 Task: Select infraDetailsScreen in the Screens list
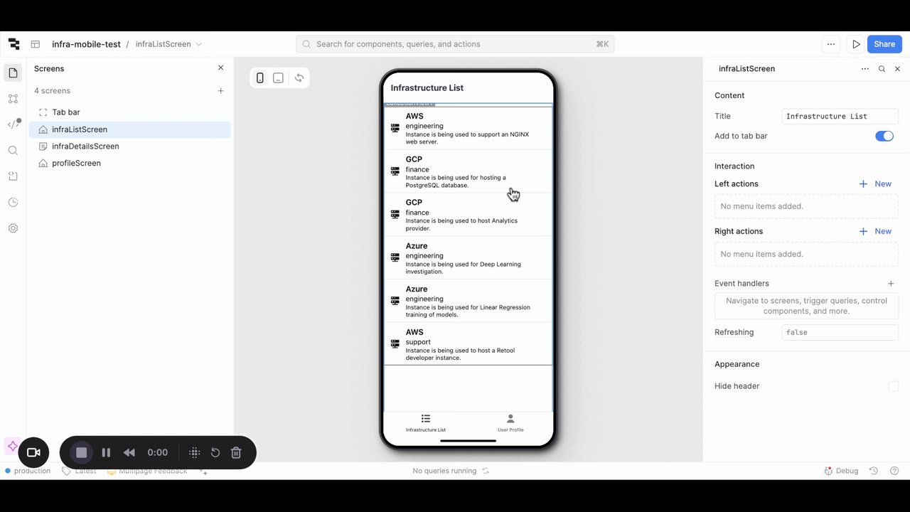tap(129, 146)
